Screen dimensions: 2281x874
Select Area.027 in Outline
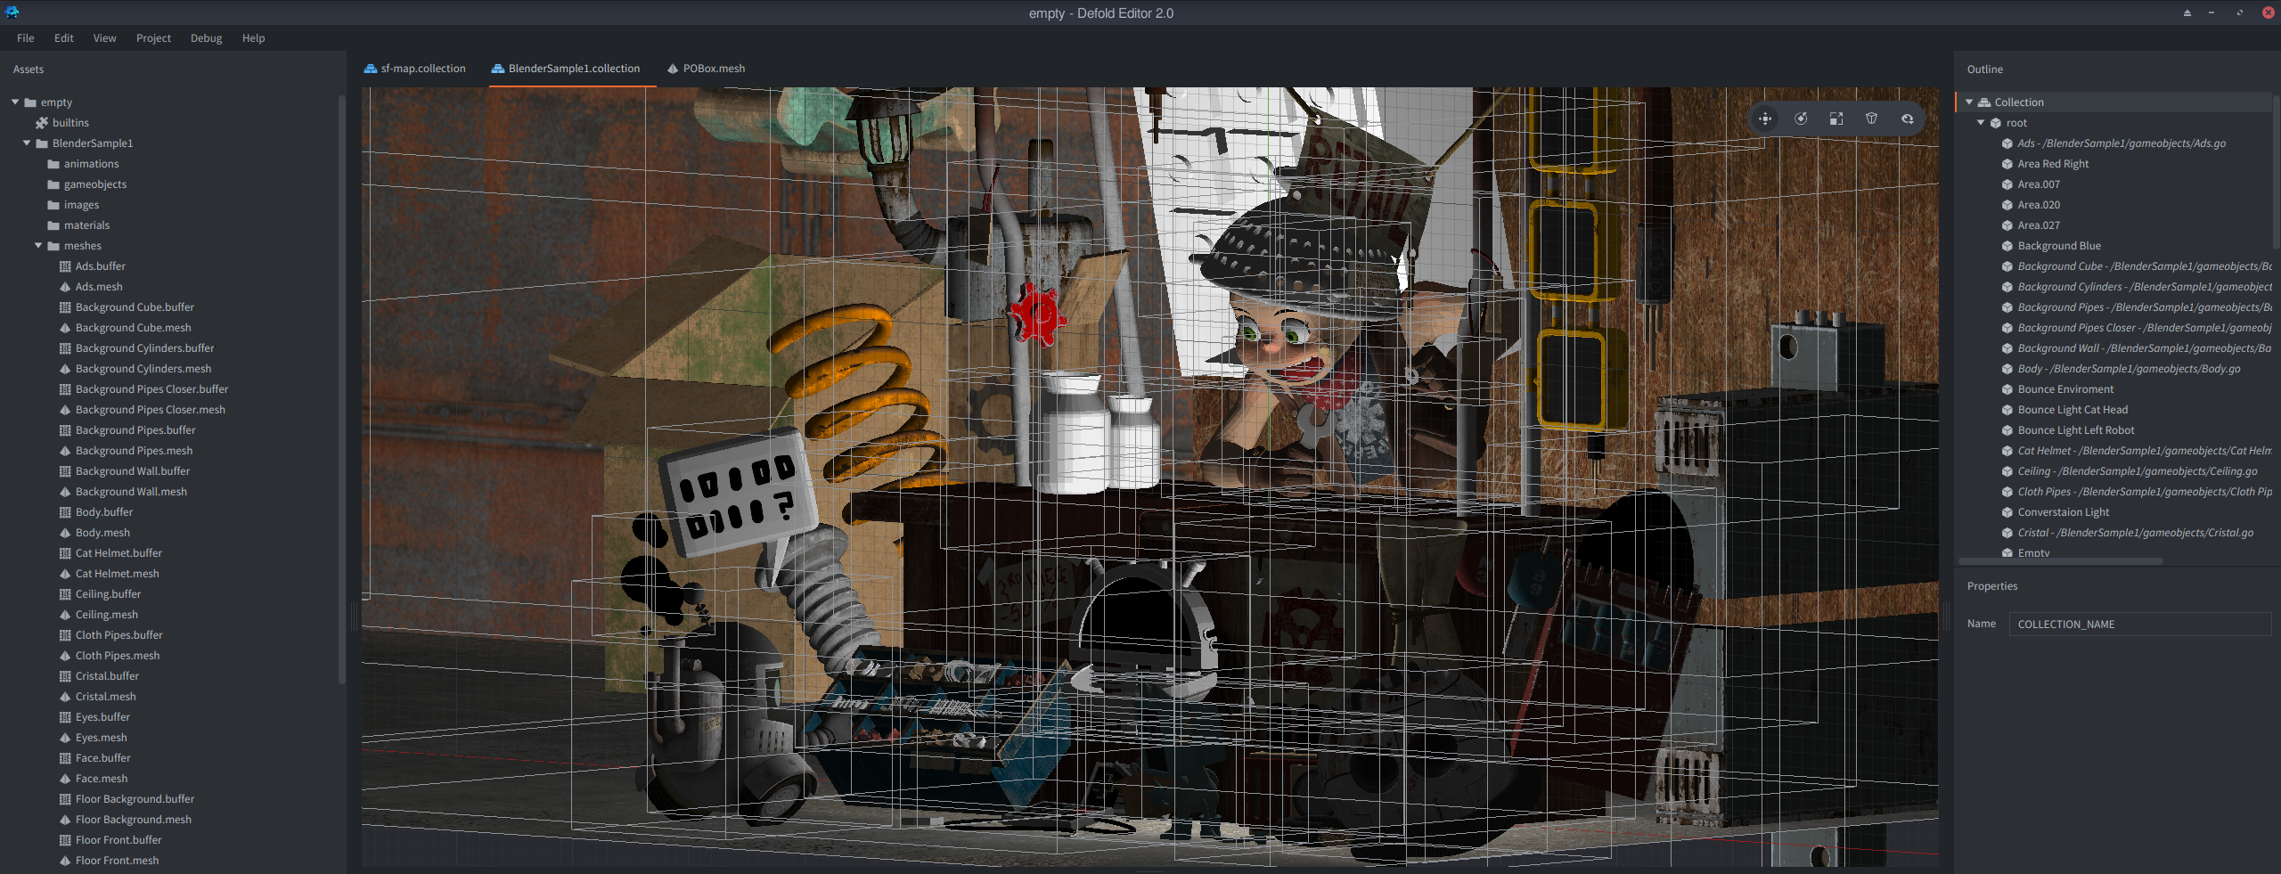pyautogui.click(x=2039, y=225)
